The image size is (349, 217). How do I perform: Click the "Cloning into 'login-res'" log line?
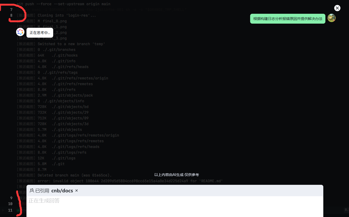[67, 15]
